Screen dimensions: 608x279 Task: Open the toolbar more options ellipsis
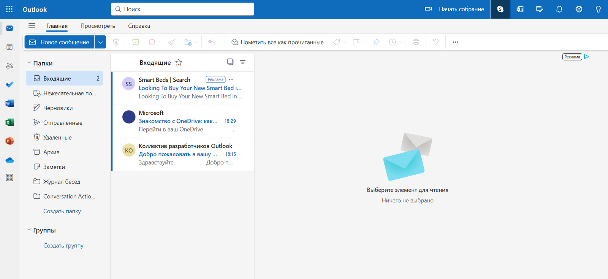point(456,42)
